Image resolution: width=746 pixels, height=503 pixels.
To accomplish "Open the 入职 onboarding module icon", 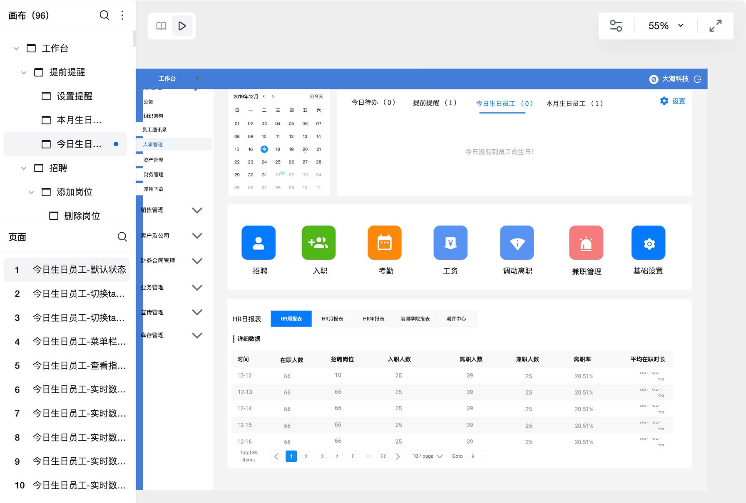I will point(319,243).
